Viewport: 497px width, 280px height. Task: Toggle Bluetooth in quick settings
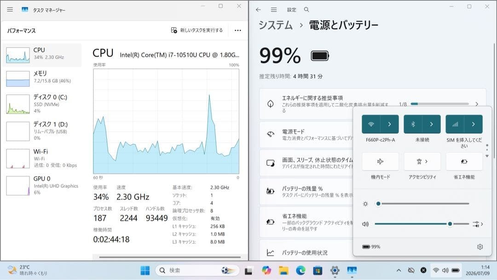point(413,124)
